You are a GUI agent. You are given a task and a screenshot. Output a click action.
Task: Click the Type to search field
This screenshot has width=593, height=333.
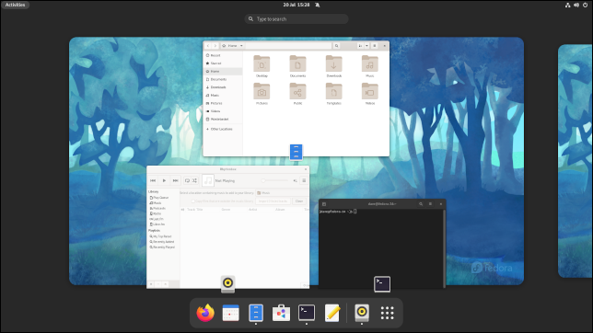pos(296,19)
